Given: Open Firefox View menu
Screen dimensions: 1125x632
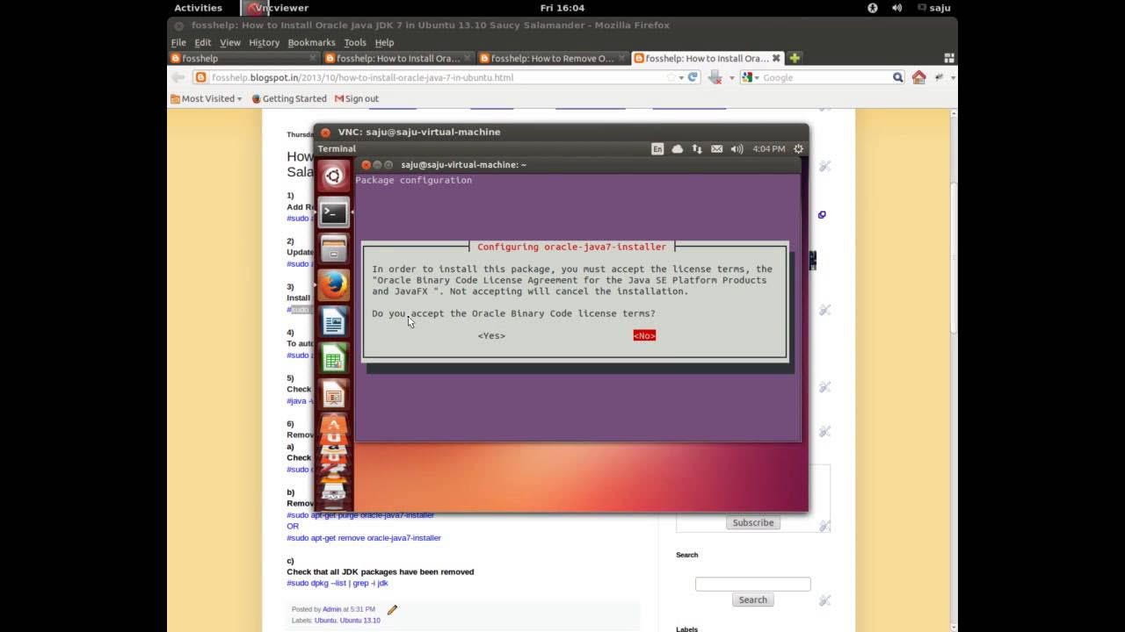Looking at the screenshot, I should pos(230,42).
